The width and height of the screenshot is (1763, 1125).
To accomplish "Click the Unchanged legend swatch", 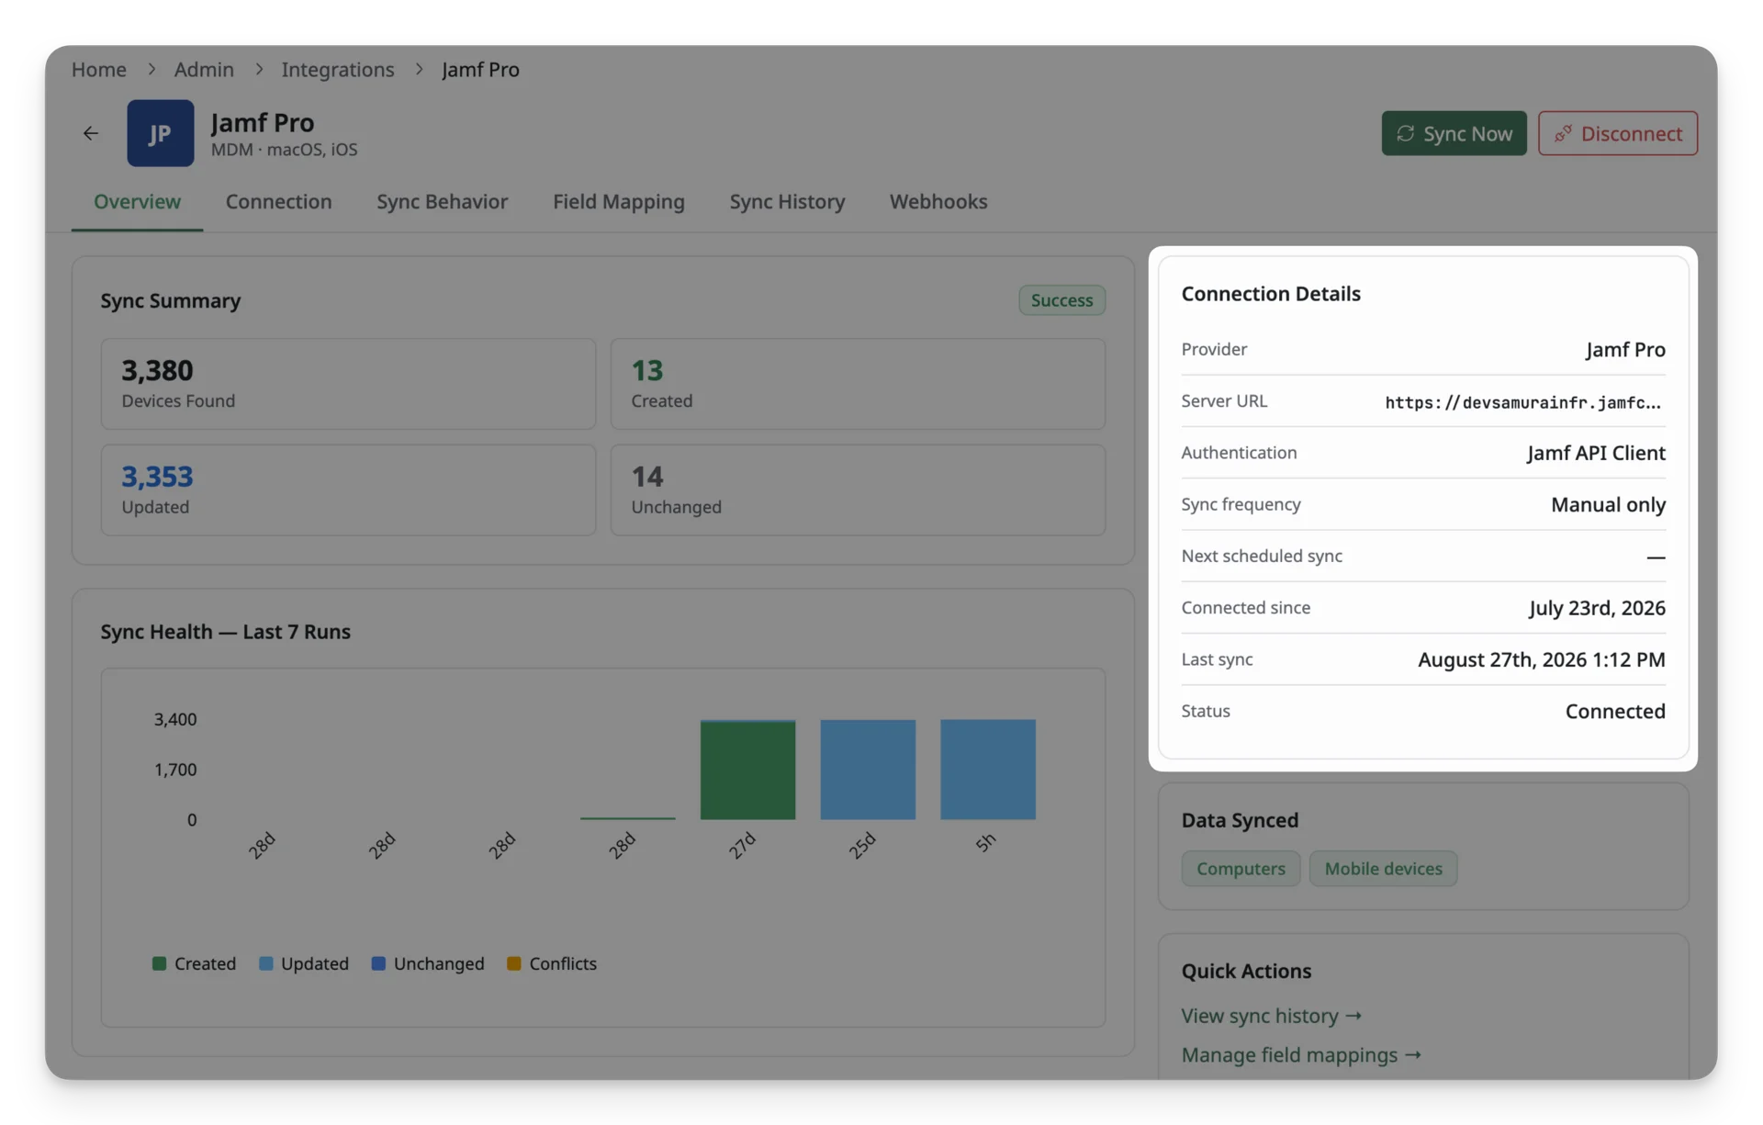I will click(x=378, y=963).
